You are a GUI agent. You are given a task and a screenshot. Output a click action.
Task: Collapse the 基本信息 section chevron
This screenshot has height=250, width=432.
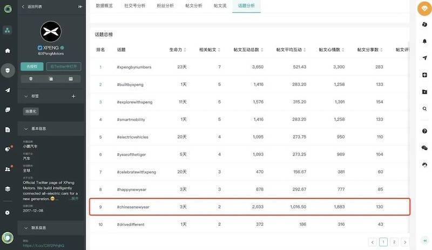[26, 129]
